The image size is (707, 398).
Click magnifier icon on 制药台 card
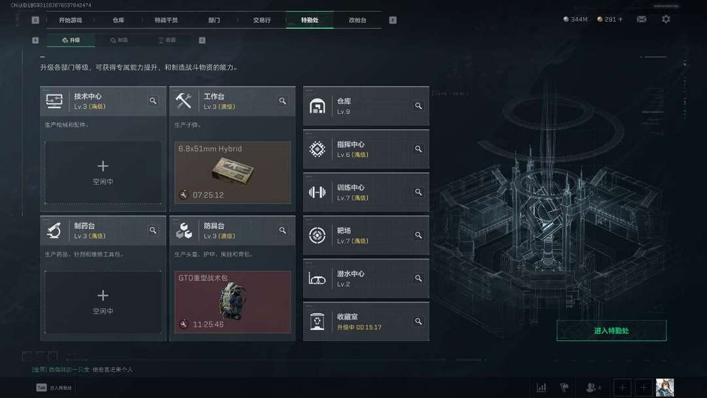tap(153, 230)
